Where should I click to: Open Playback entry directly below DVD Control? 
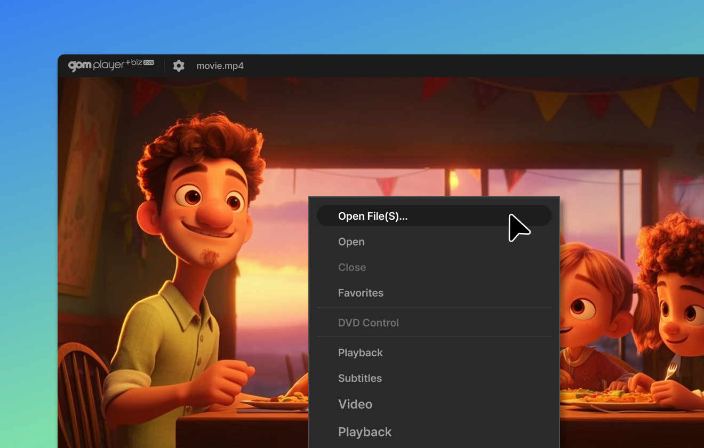[361, 353]
